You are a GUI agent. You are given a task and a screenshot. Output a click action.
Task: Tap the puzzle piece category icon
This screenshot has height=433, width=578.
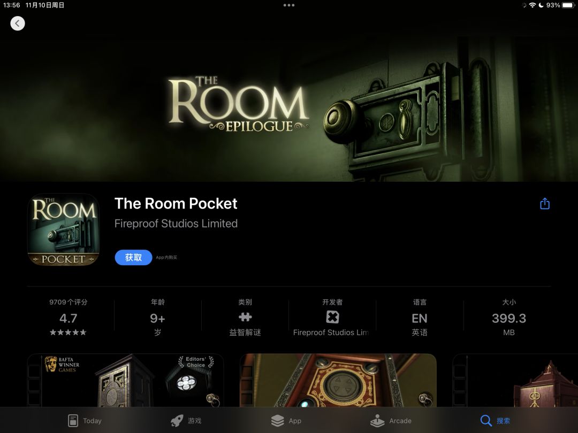click(x=245, y=317)
